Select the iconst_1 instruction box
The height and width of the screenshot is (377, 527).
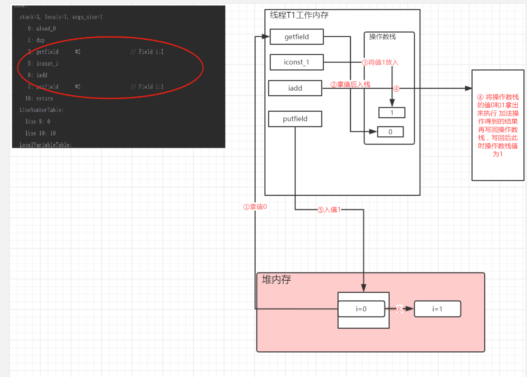(x=296, y=62)
